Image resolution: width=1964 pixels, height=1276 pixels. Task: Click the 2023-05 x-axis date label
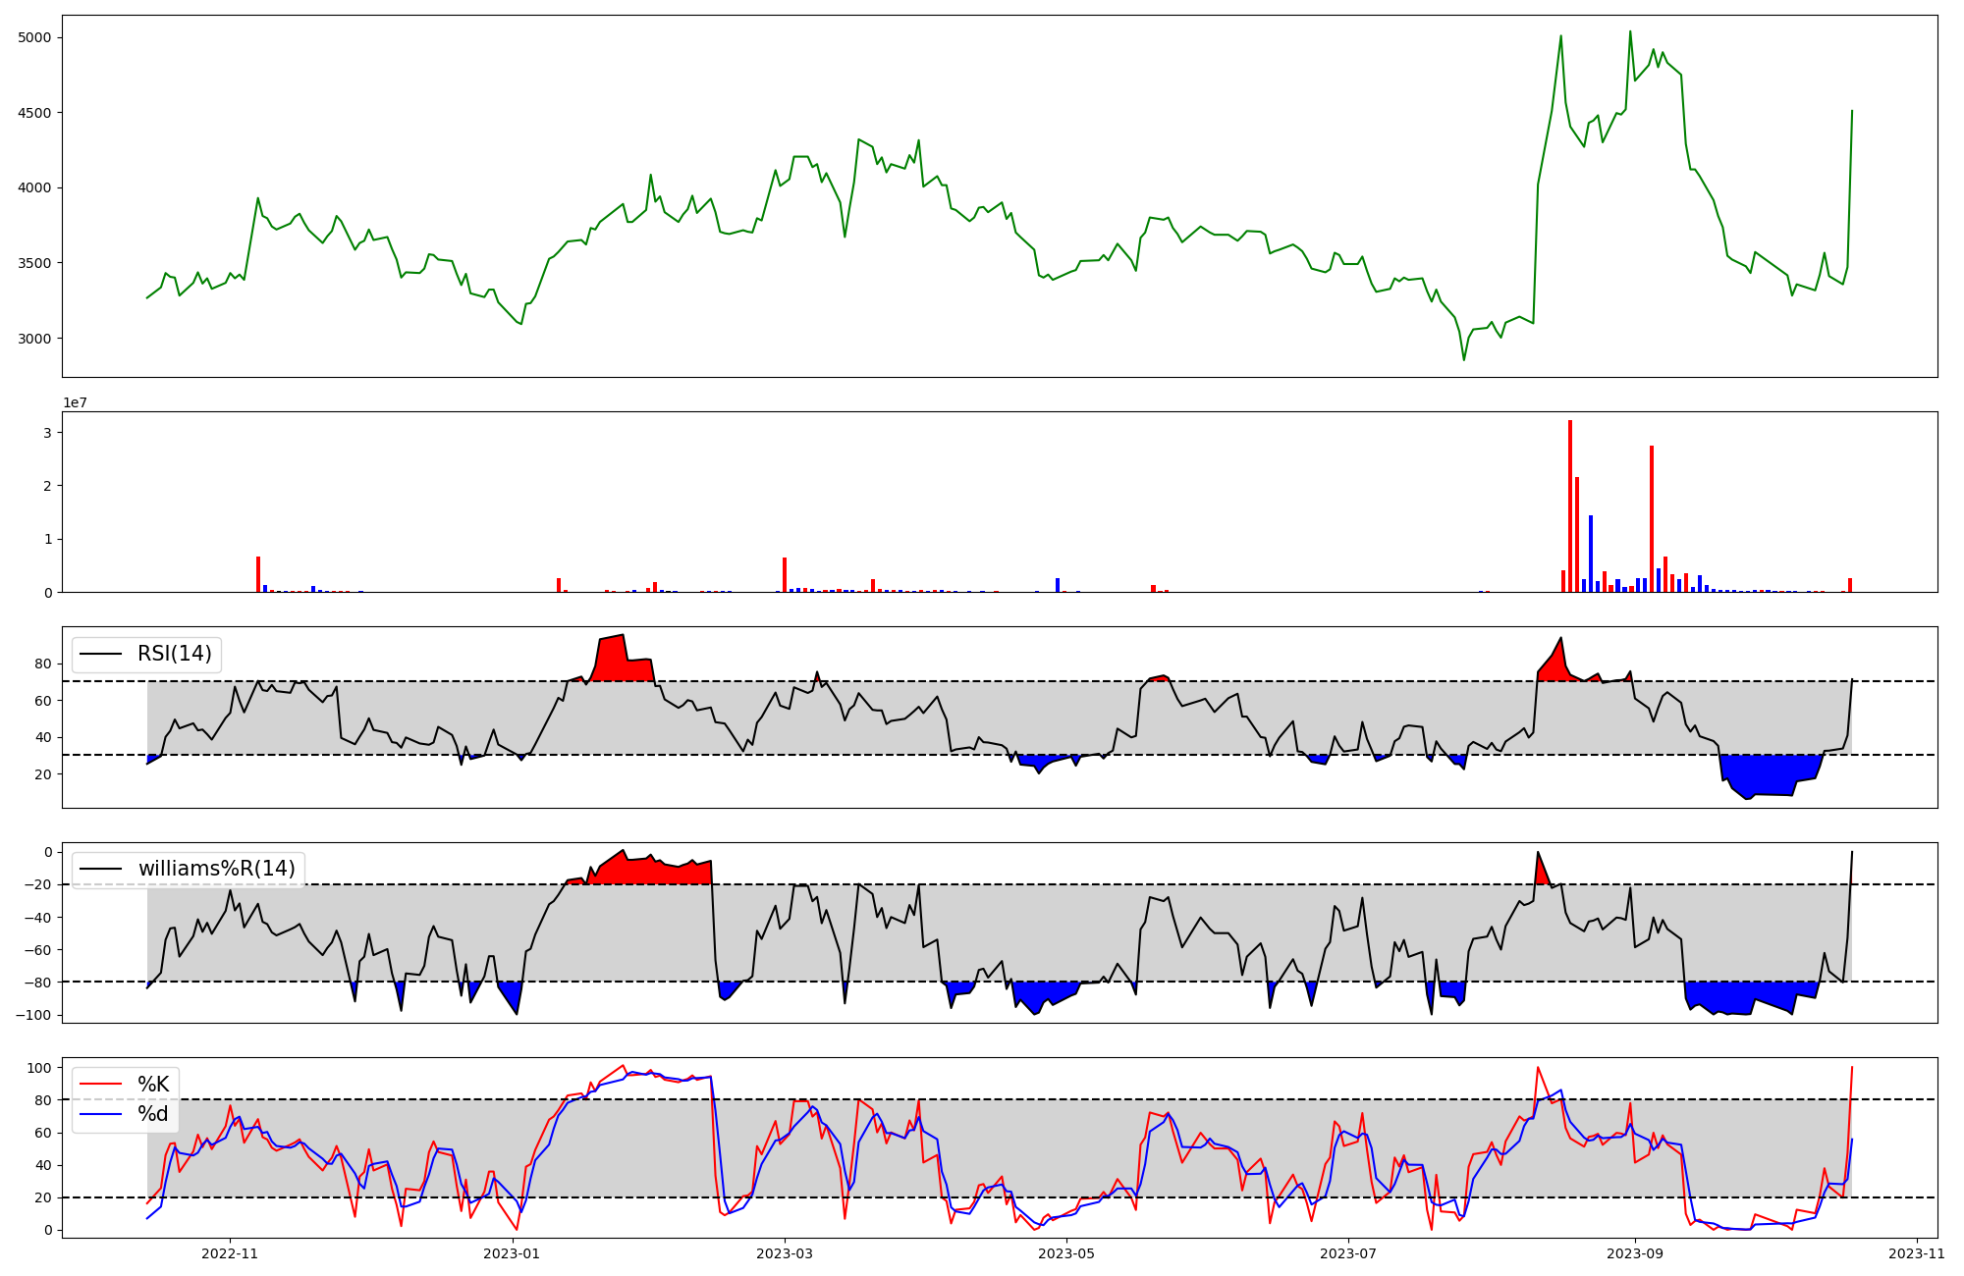pos(1066,1253)
